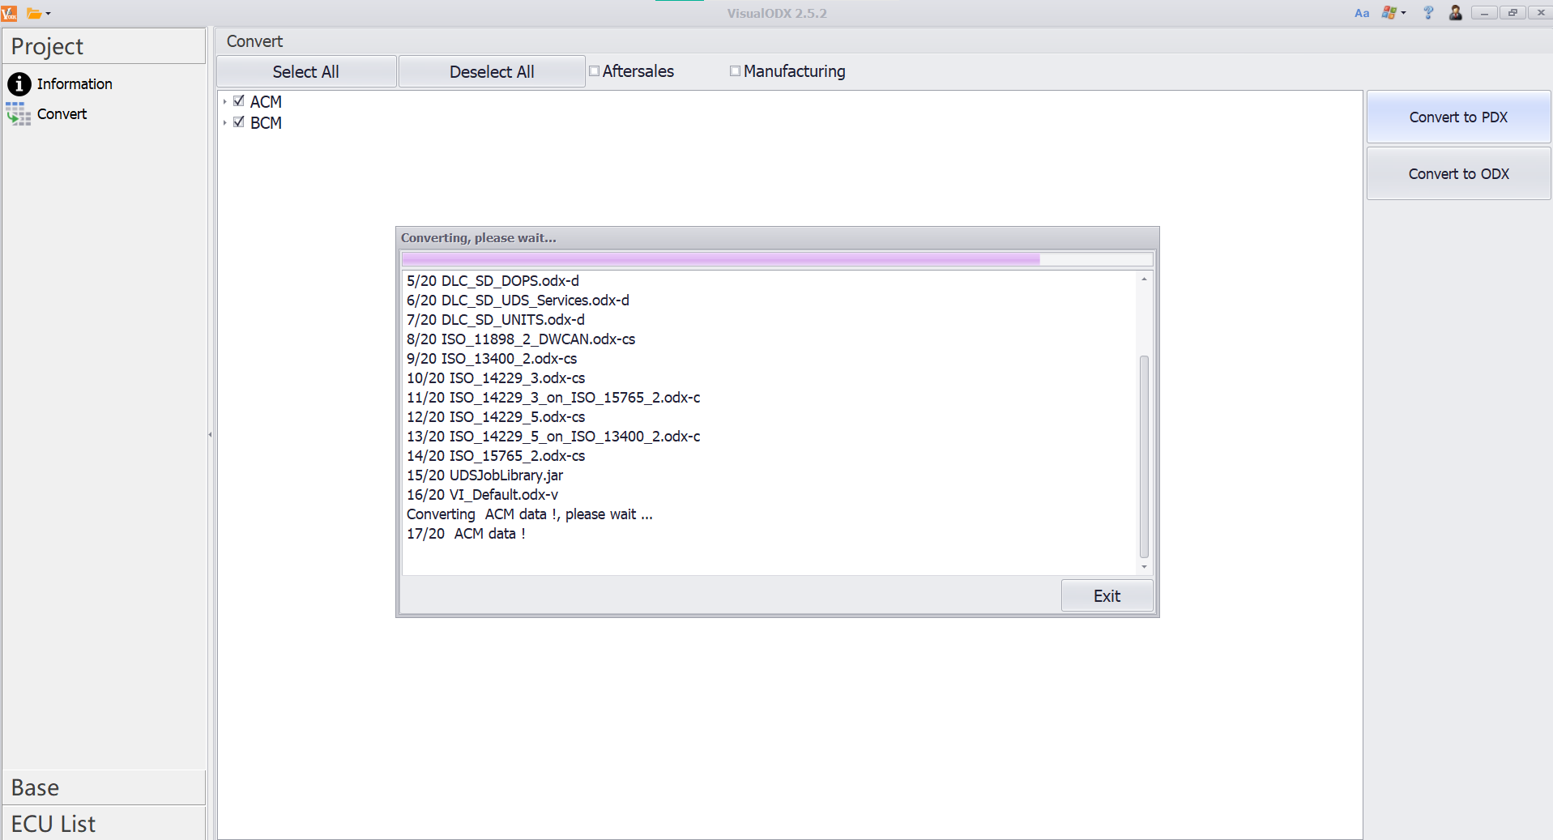Click log line '7/20 DLC_SD_UNITS.odx-d'
1553x840 pixels.
pyautogui.click(x=496, y=320)
